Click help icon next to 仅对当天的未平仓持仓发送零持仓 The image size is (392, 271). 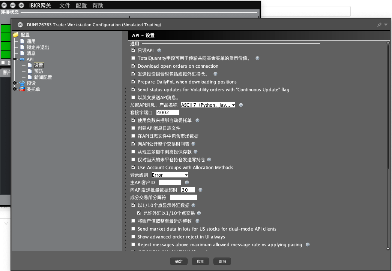tap(209, 160)
